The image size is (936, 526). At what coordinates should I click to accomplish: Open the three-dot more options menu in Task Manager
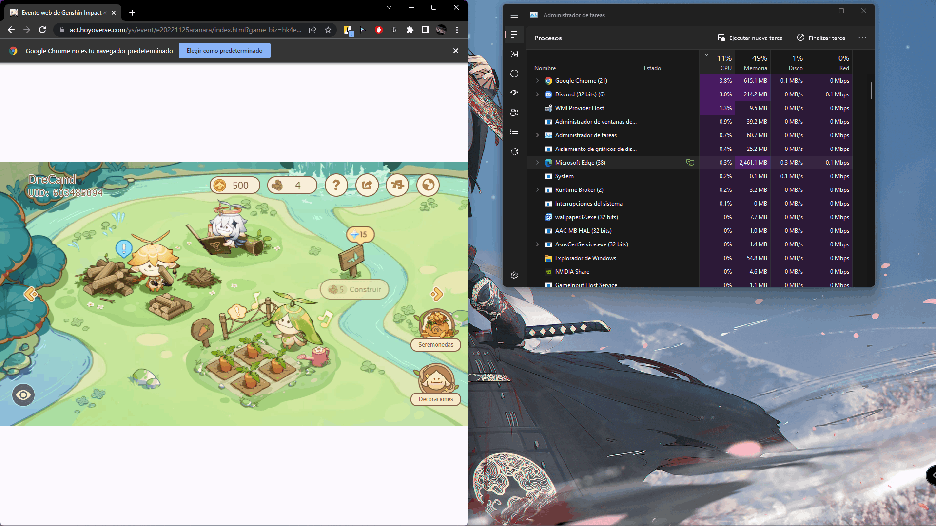[862, 38]
